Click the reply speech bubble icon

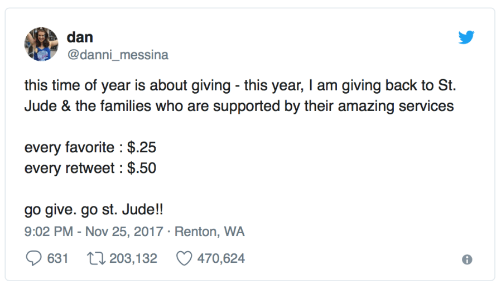pos(34,258)
